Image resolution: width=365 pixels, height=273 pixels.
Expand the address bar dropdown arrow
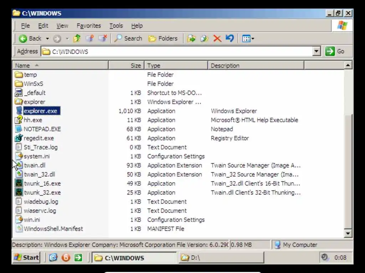pyautogui.click(x=317, y=51)
